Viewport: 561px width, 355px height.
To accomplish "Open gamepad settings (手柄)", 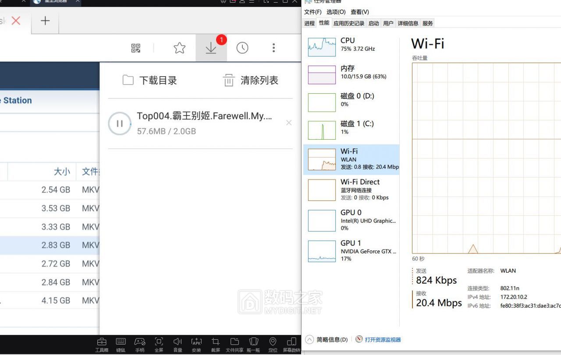I will click(x=140, y=344).
